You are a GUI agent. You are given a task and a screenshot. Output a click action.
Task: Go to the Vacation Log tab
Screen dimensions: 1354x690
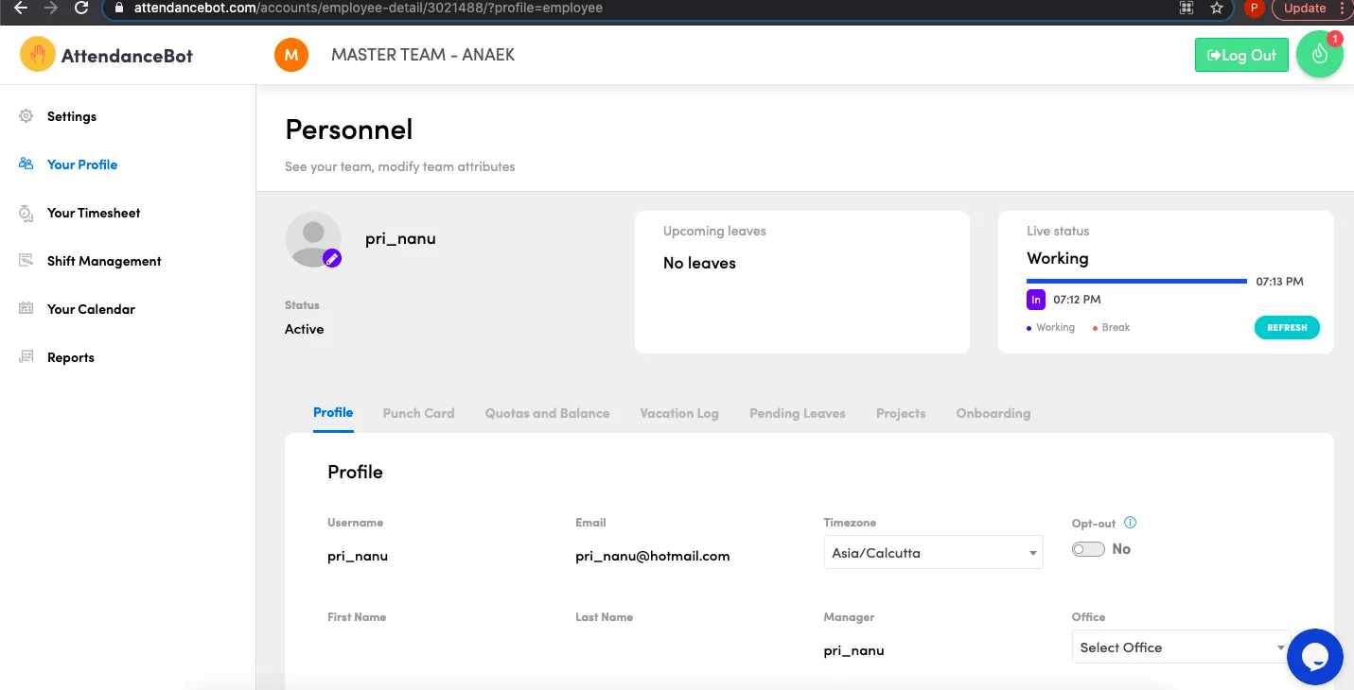[x=679, y=413]
